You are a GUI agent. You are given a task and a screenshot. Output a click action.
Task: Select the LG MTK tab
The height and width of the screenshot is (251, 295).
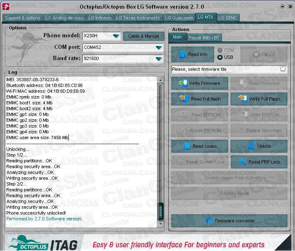tap(206, 17)
